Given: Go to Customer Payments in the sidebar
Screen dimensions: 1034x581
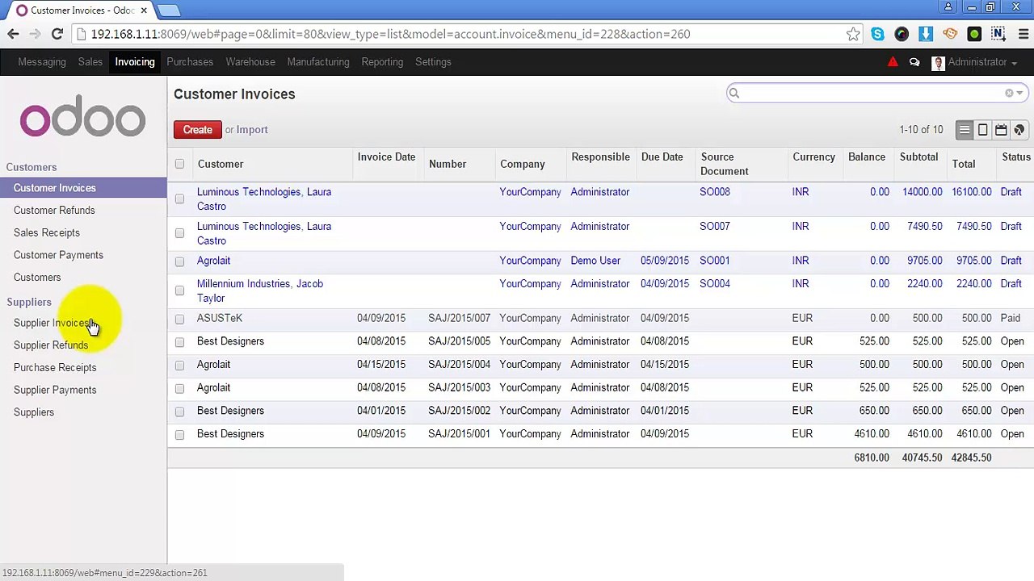Looking at the screenshot, I should click(58, 255).
